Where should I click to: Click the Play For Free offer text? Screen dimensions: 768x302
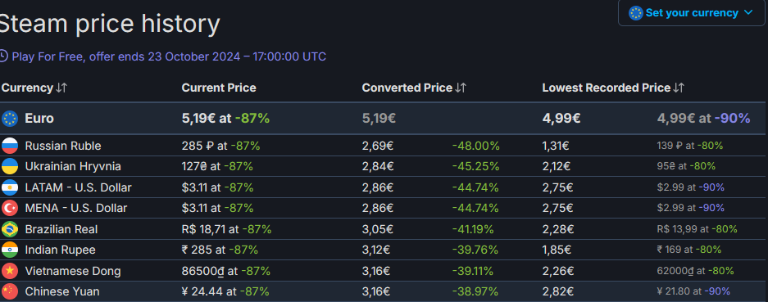point(169,56)
